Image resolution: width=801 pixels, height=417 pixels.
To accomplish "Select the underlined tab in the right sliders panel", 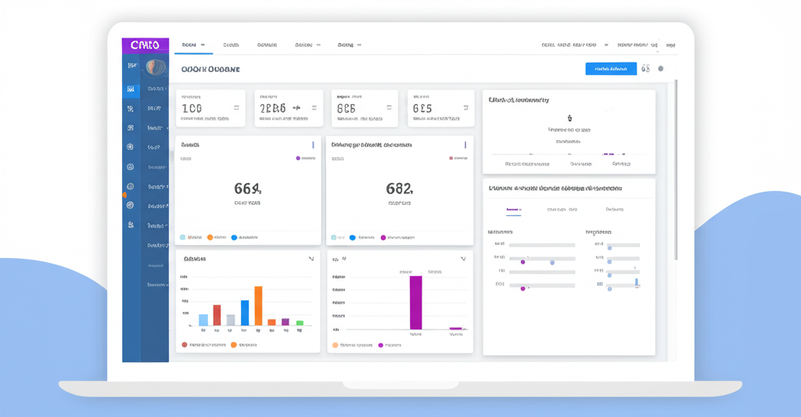I will (x=513, y=210).
